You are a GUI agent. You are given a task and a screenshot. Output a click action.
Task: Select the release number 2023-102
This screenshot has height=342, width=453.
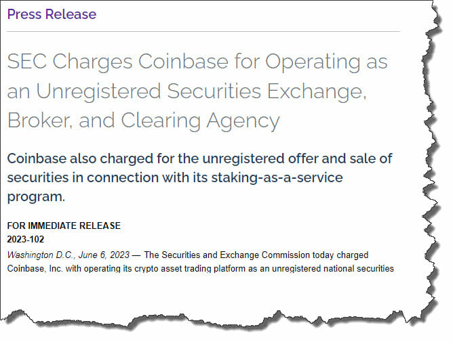click(x=26, y=239)
